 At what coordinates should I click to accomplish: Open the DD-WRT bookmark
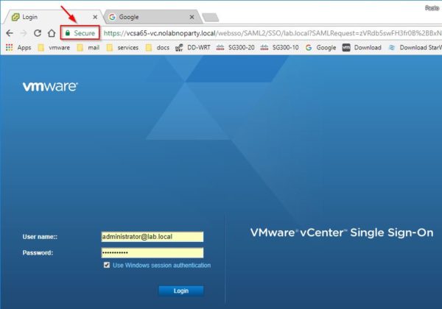(193, 48)
